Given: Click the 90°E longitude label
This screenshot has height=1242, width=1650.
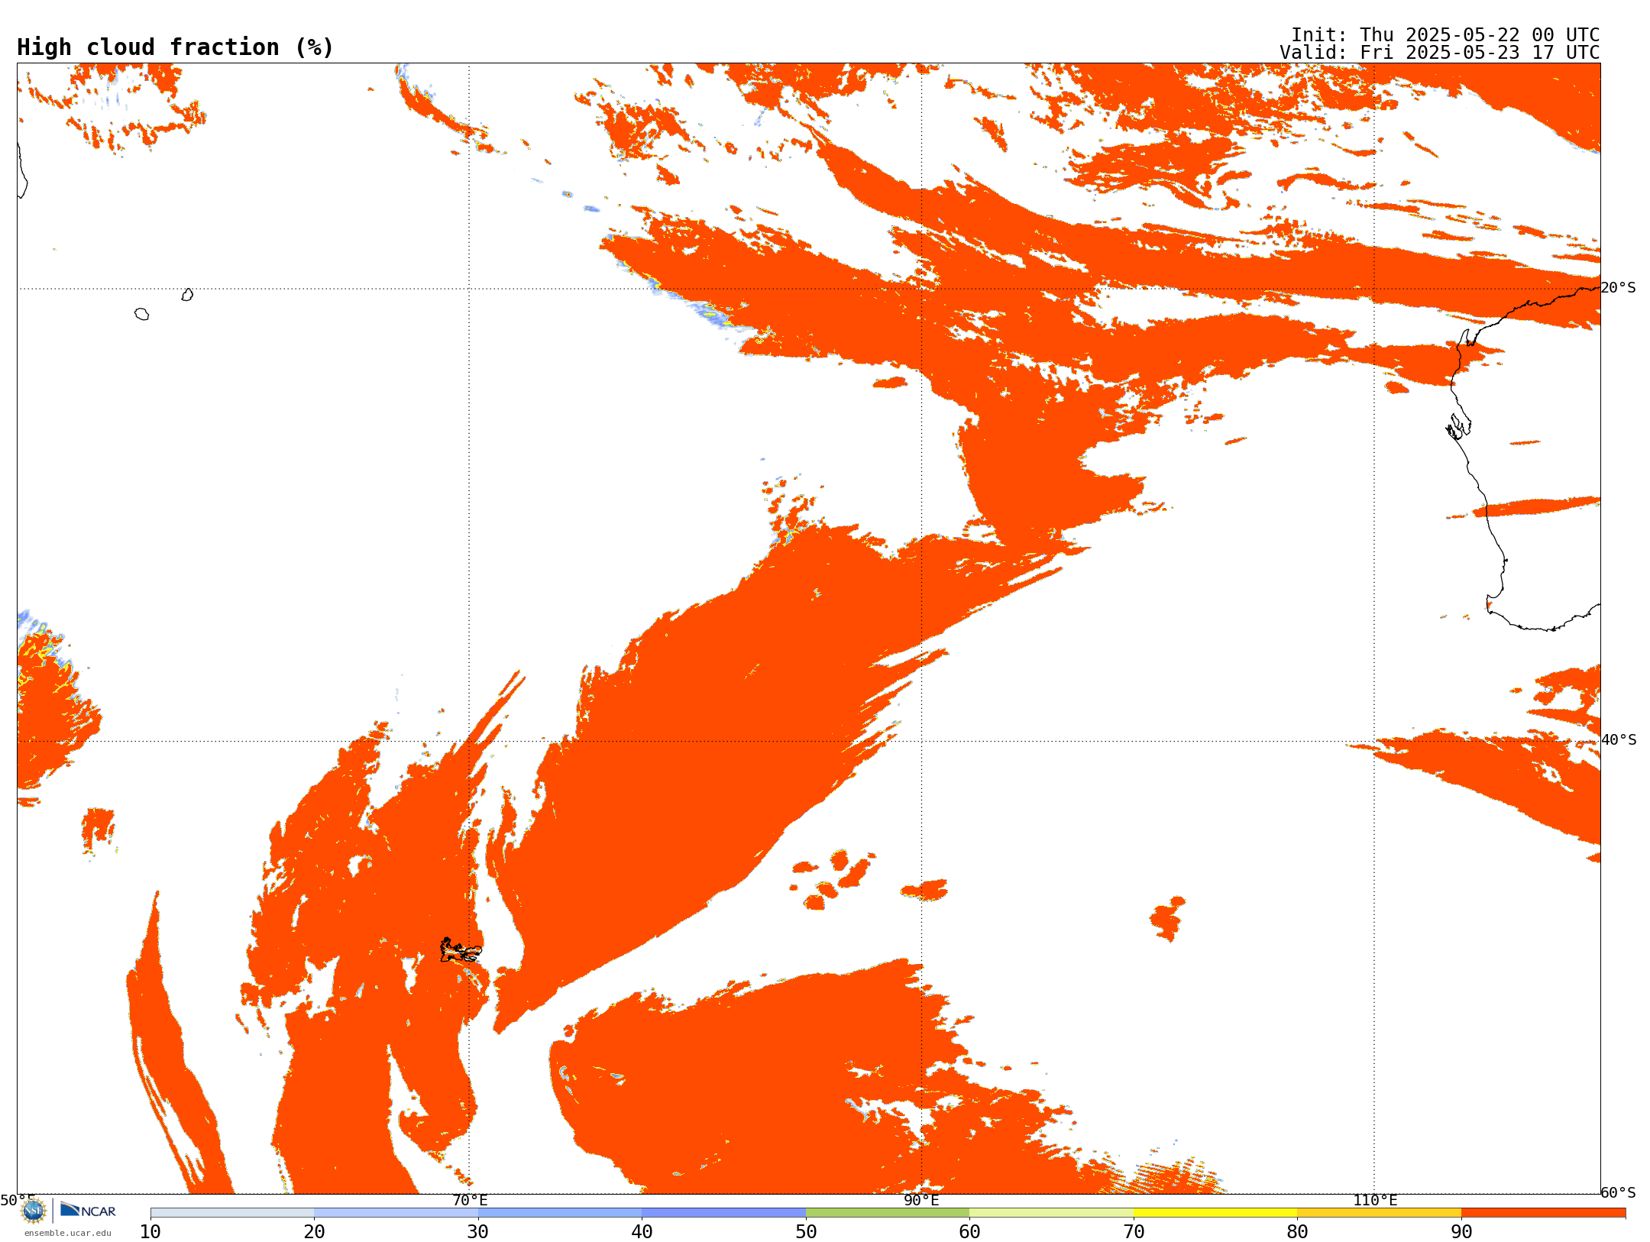Looking at the screenshot, I should 921,1200.
